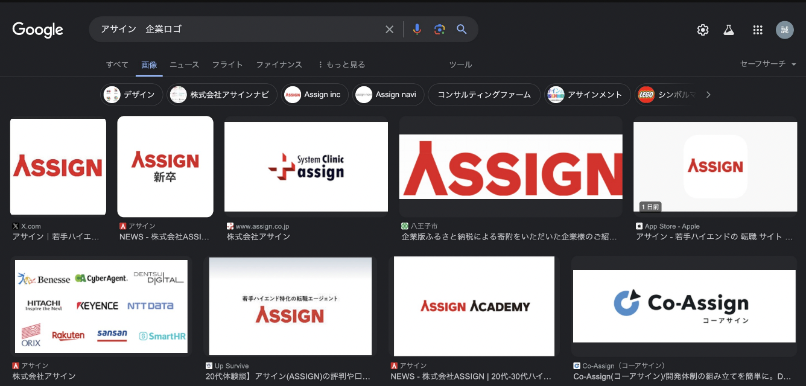
Task: Open the セーフサーチ dropdown
Action: tap(768, 64)
